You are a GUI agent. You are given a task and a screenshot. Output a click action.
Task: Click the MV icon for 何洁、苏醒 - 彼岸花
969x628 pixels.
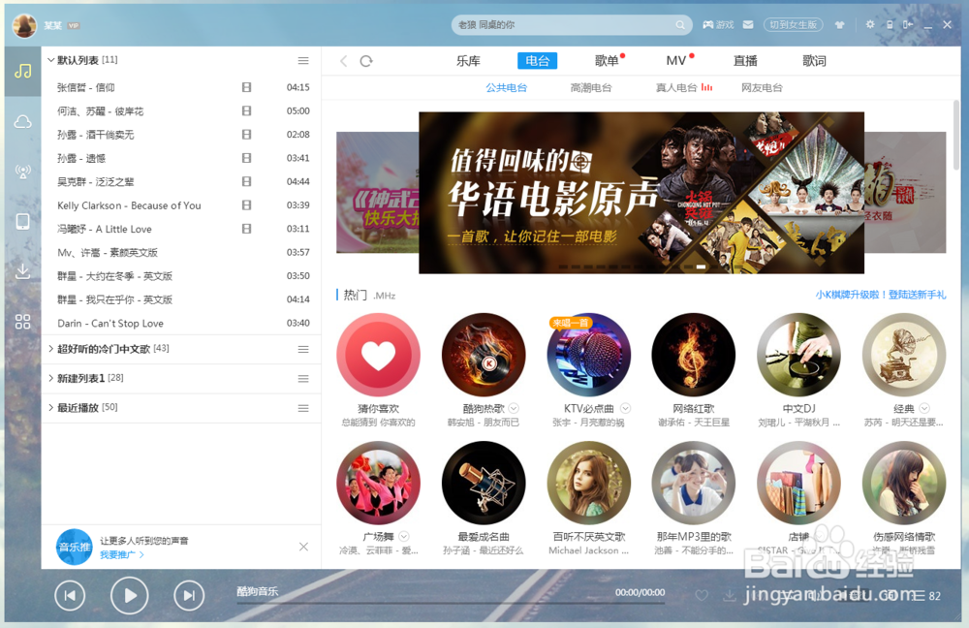pyautogui.click(x=246, y=110)
